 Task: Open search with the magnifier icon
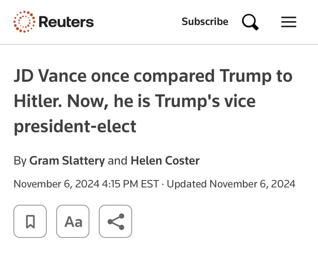250,22
